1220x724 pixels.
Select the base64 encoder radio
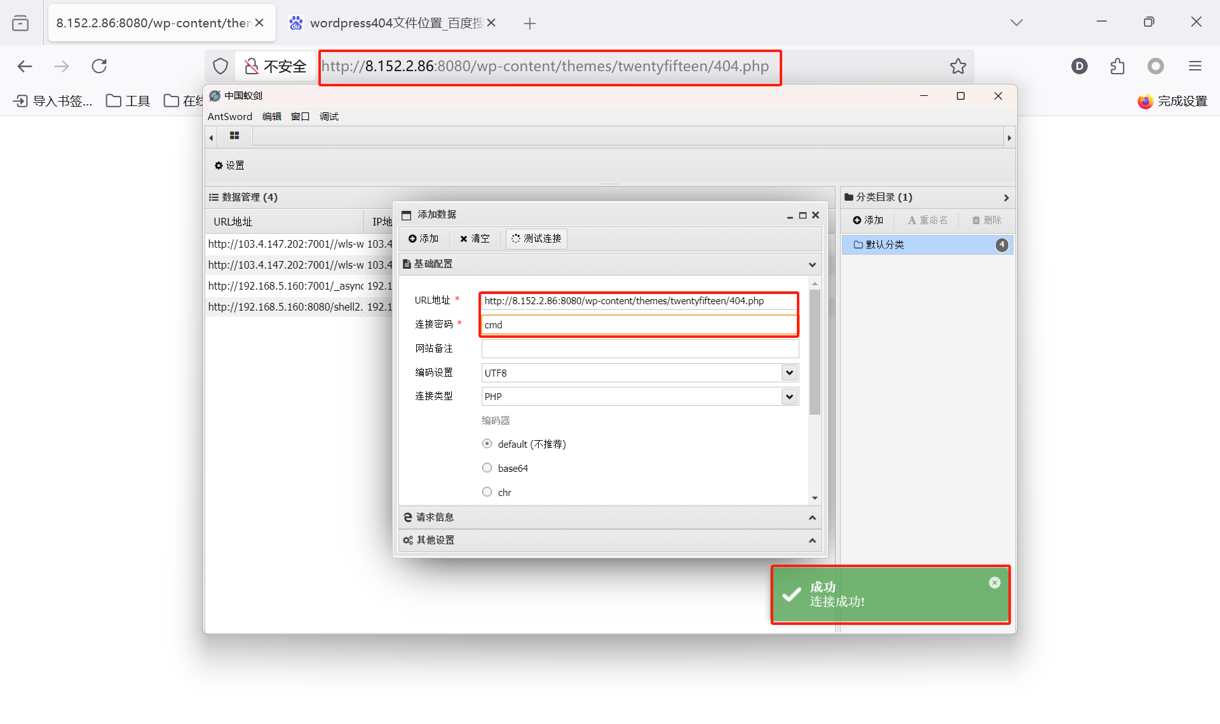(487, 467)
